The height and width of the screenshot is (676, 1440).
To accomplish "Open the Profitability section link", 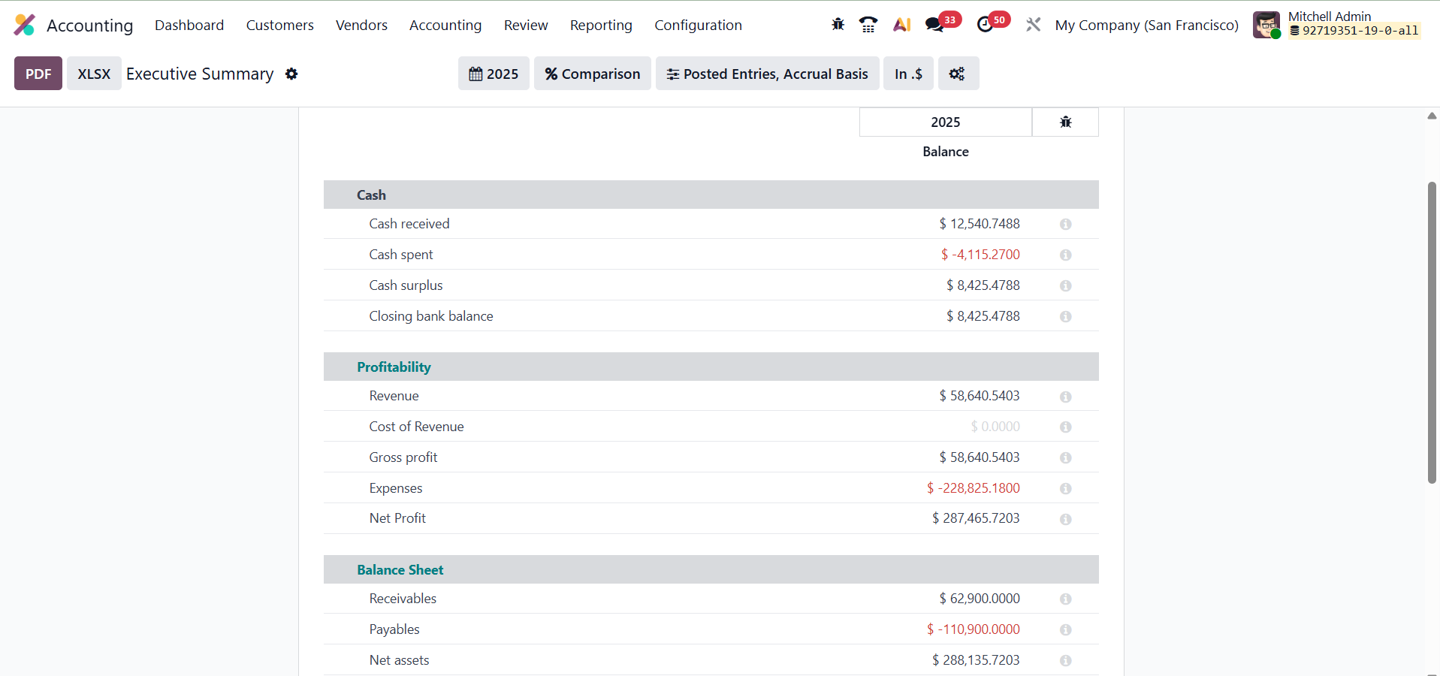I will tap(394, 367).
